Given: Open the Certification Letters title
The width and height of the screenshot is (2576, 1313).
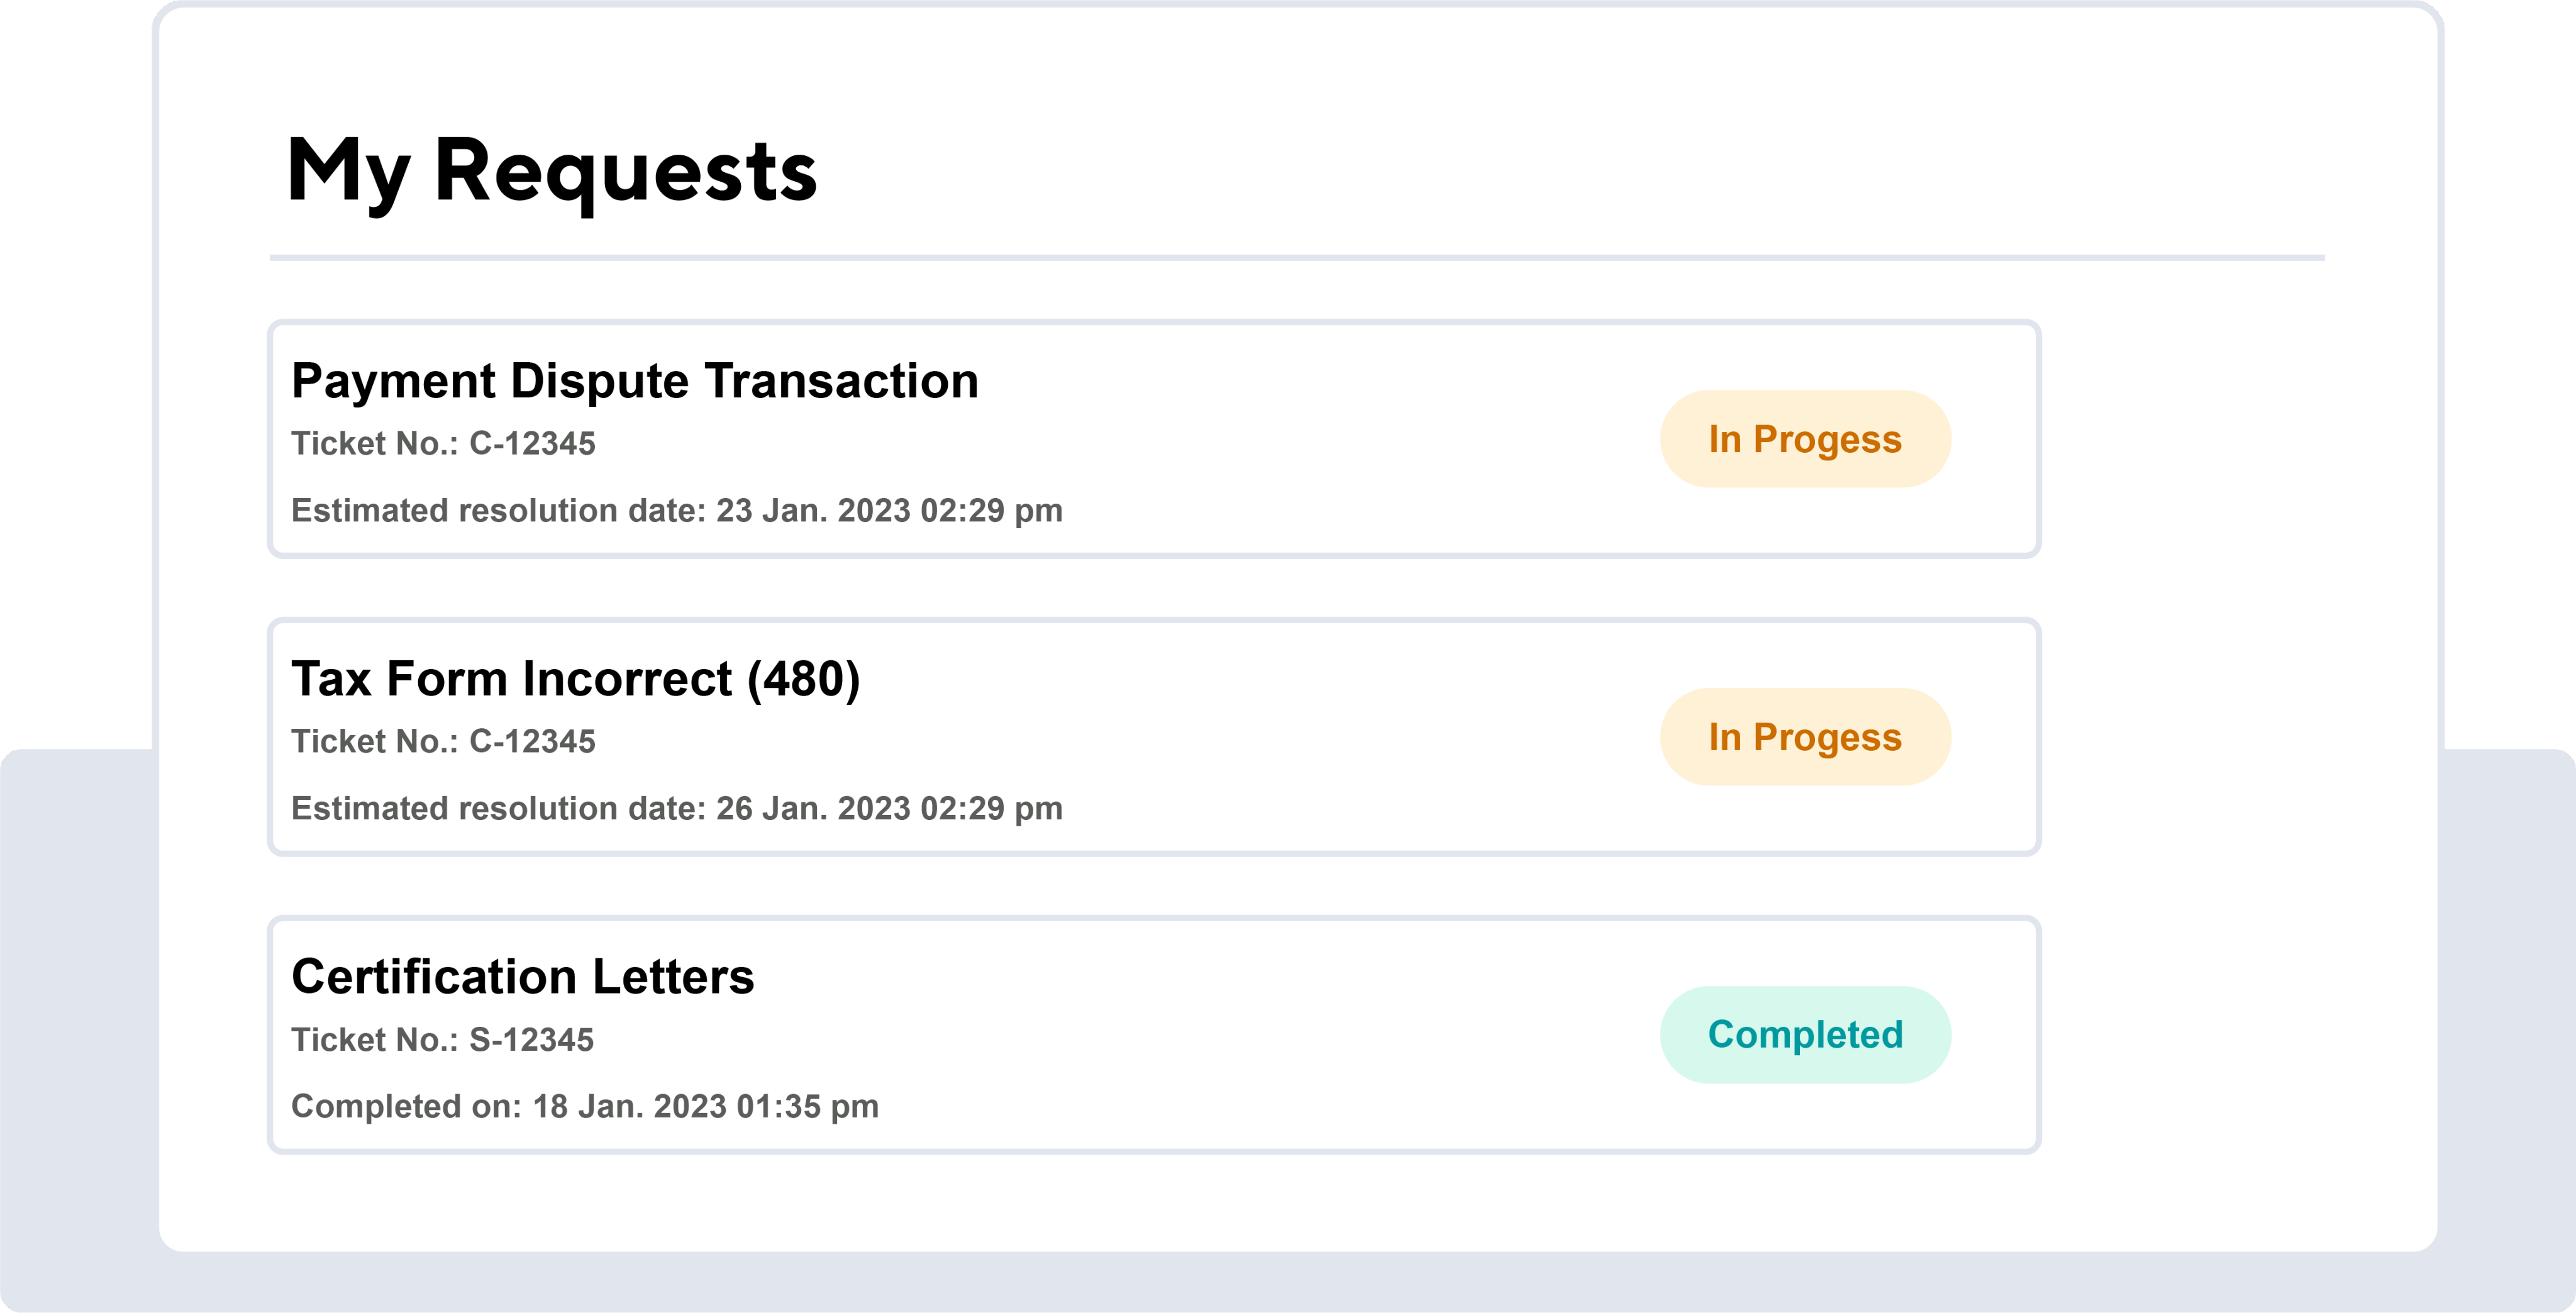Looking at the screenshot, I should tap(522, 977).
